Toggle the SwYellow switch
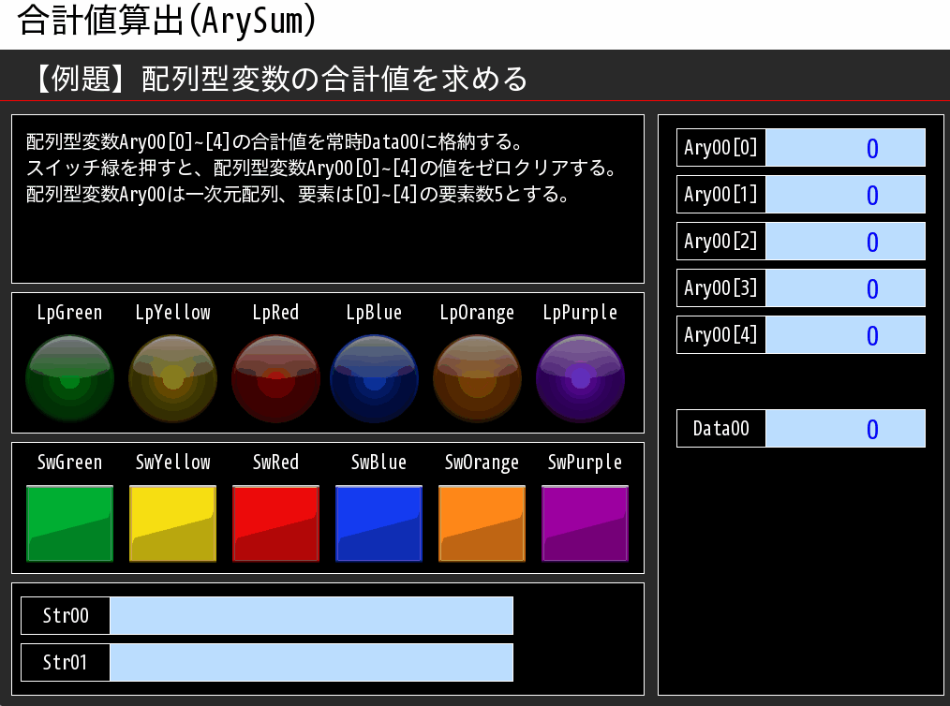Viewport: 950px width, 706px height. [x=172, y=522]
